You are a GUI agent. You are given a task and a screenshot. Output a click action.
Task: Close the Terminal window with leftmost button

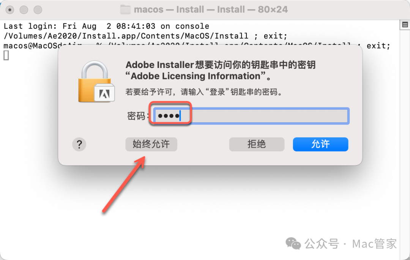point(10,10)
